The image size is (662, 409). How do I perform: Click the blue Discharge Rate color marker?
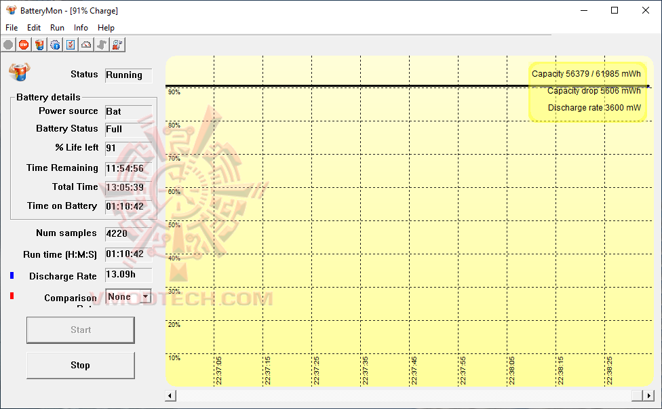[x=12, y=275]
